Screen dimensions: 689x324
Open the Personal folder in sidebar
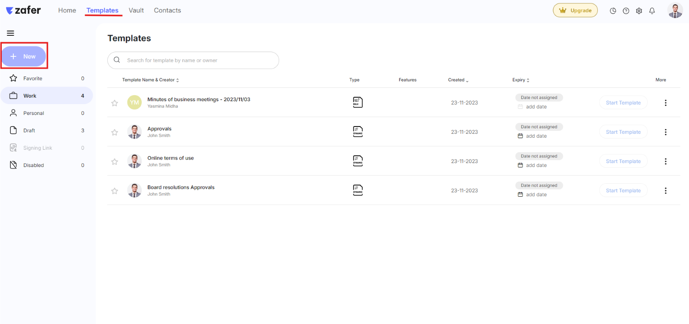[47, 113]
